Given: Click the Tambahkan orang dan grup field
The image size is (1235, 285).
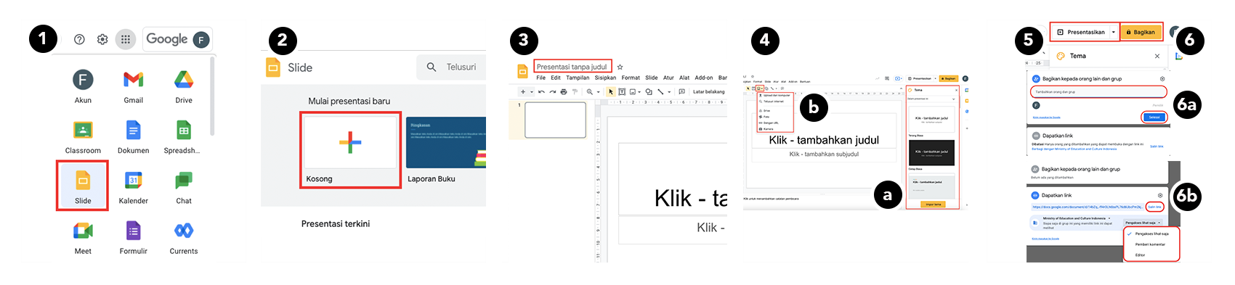Looking at the screenshot, I should (1098, 92).
